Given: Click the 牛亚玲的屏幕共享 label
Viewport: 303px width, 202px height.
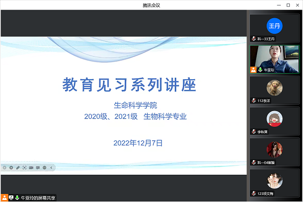Looking at the screenshot, I should 38,198.
